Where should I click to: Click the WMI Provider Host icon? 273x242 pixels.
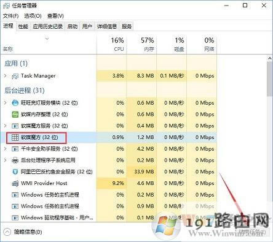tap(15, 183)
